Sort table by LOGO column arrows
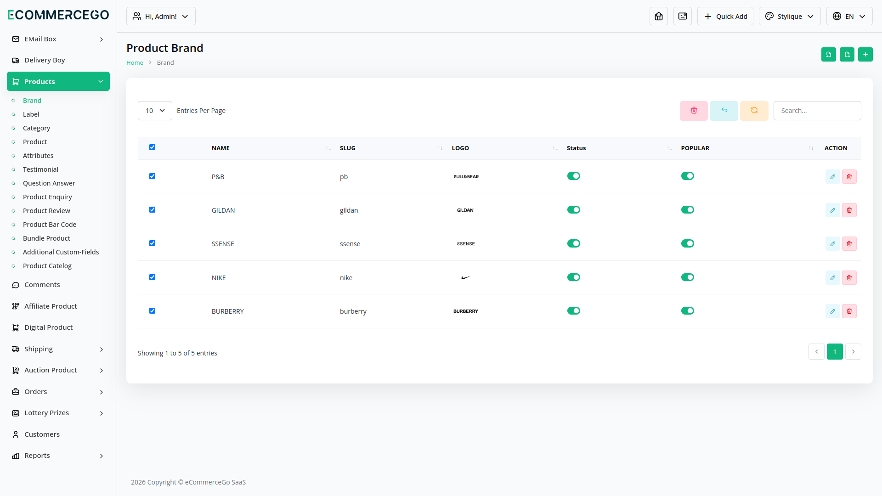The width and height of the screenshot is (882, 496). (x=555, y=148)
